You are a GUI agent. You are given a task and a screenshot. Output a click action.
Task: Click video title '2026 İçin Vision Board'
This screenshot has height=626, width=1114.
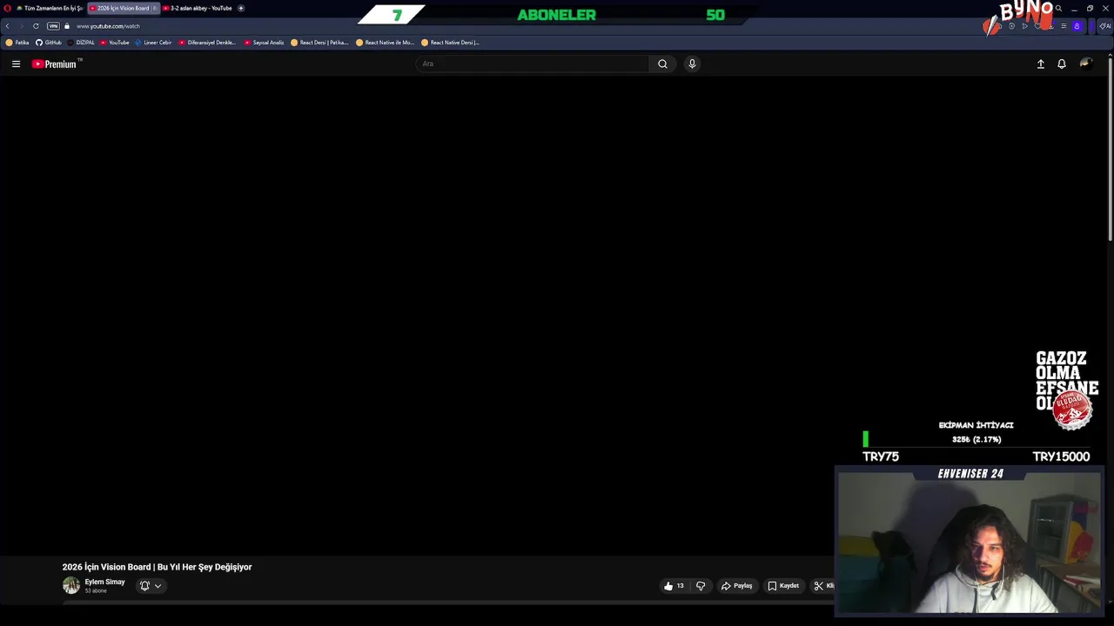coord(157,567)
